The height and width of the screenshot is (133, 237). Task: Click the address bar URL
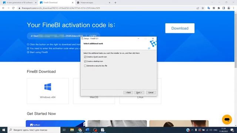pos(61,8)
